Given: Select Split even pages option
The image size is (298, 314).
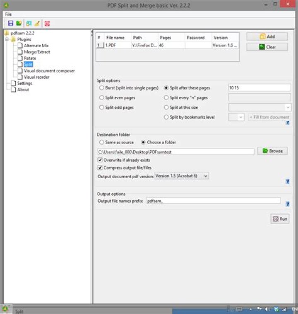Looking at the screenshot, I should pos(102,97).
